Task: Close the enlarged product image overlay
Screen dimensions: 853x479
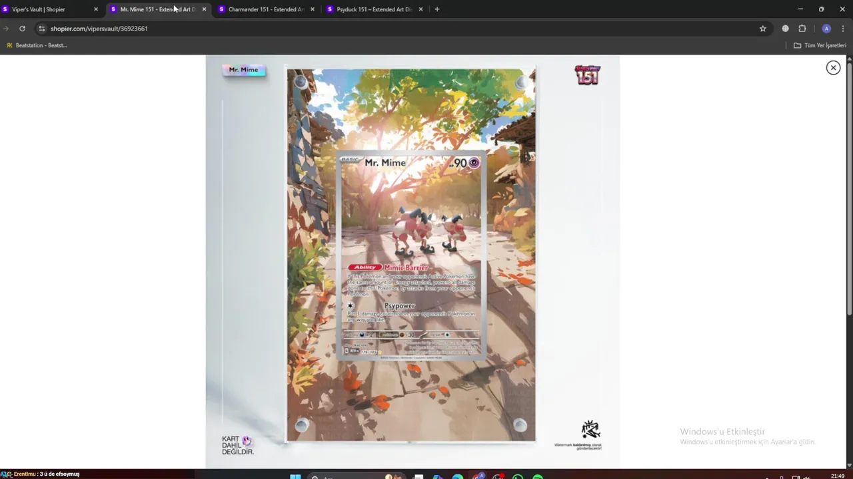Action: (x=833, y=67)
